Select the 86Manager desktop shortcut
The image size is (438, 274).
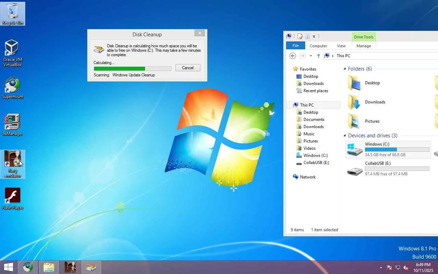coord(13,125)
